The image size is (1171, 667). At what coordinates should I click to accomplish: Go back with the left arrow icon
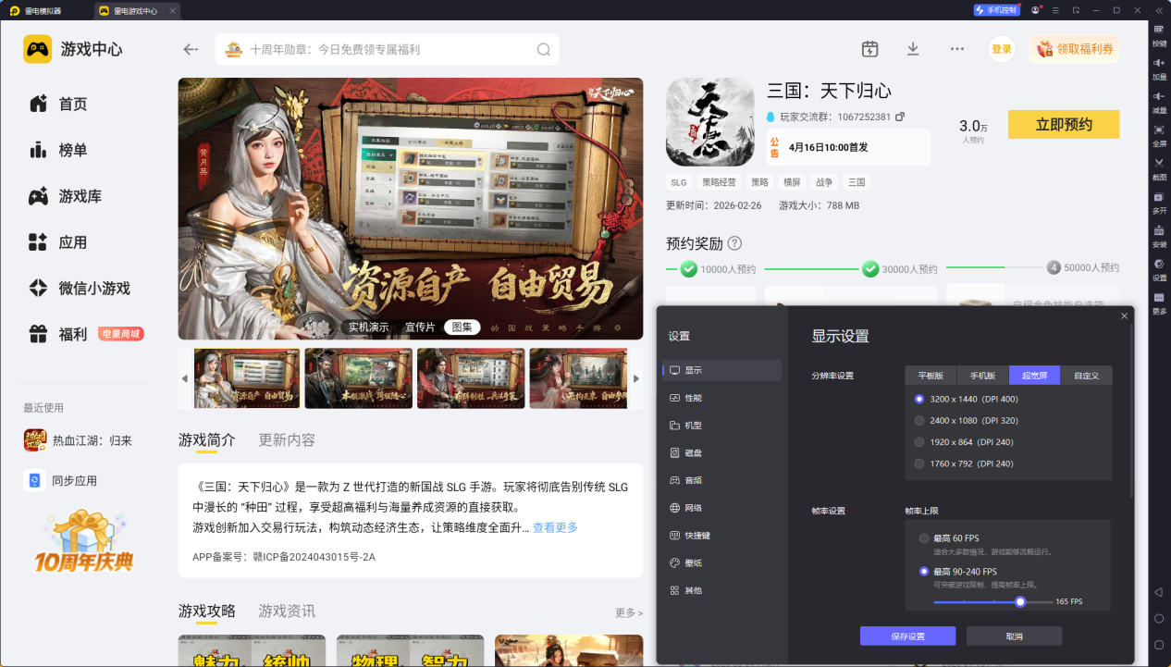191,49
